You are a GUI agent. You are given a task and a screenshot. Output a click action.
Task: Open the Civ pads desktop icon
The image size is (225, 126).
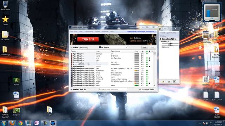pos(17,112)
